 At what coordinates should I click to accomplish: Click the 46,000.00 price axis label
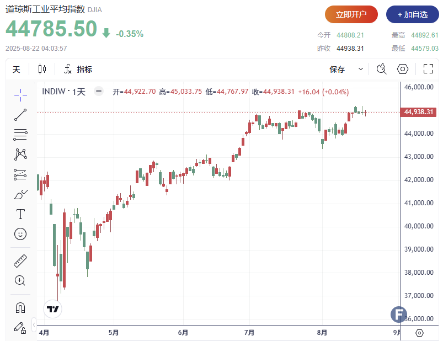coord(419,87)
